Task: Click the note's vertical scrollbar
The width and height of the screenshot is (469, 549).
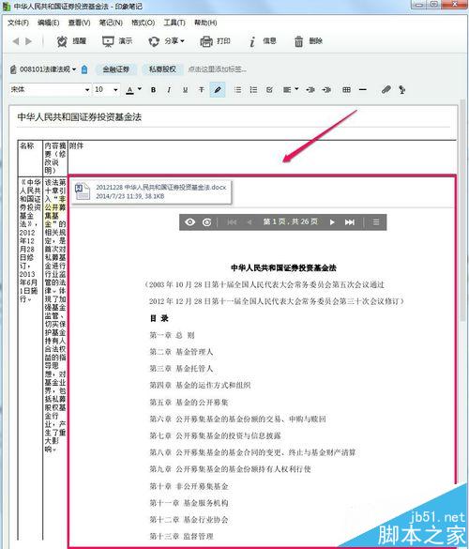Action: (x=463, y=210)
